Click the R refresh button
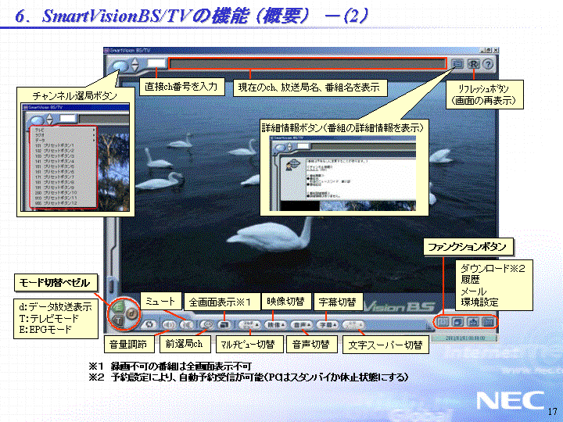This screenshot has height=422, width=563. pyautogui.click(x=474, y=64)
